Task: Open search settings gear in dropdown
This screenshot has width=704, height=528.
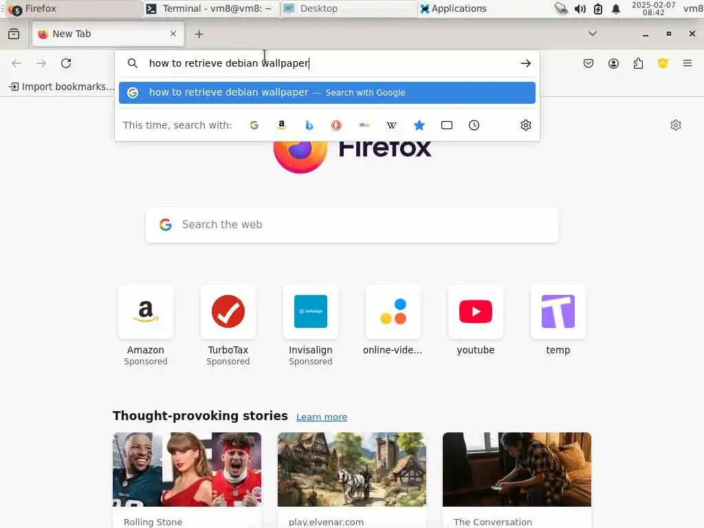Action: pyautogui.click(x=526, y=125)
